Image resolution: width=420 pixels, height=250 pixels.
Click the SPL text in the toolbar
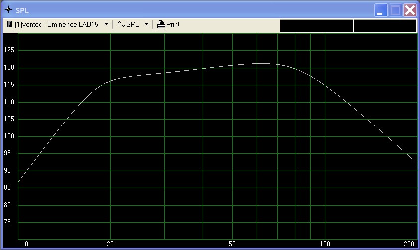(x=133, y=24)
